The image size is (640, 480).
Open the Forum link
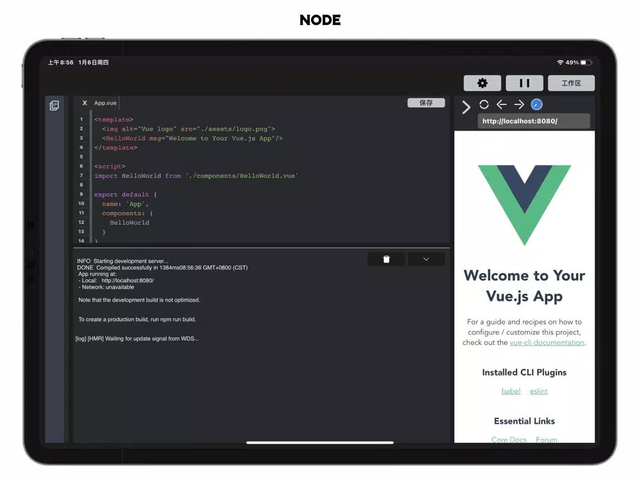point(547,439)
